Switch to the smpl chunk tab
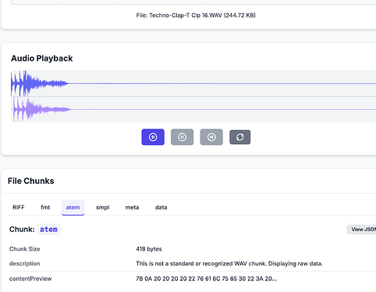This screenshot has width=376, height=292. click(102, 207)
